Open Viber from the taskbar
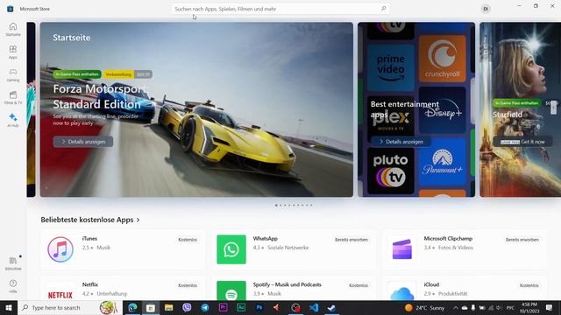 click(187, 307)
